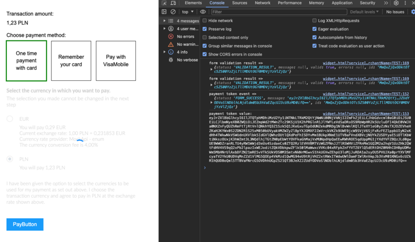Expand the FORM_SUCCESS object
Image resolution: width=415 pixels, height=242 pixels.
click(212, 103)
